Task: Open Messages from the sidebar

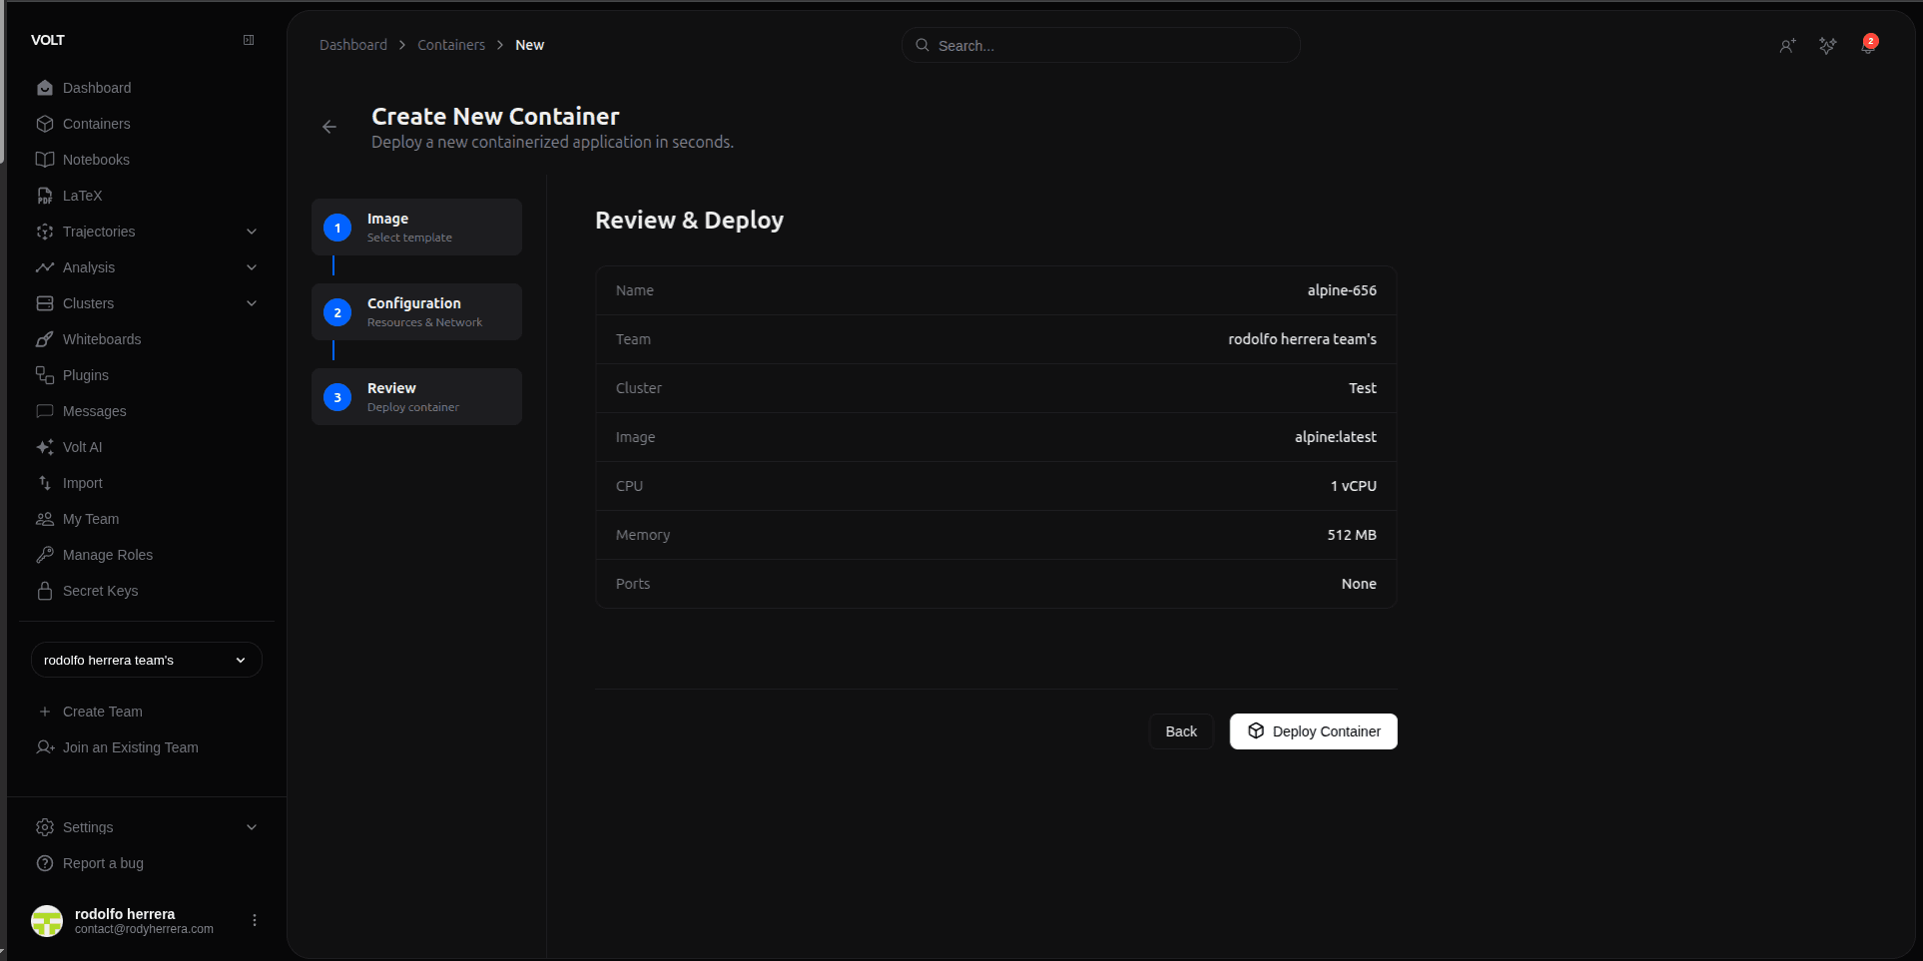Action: (x=94, y=411)
